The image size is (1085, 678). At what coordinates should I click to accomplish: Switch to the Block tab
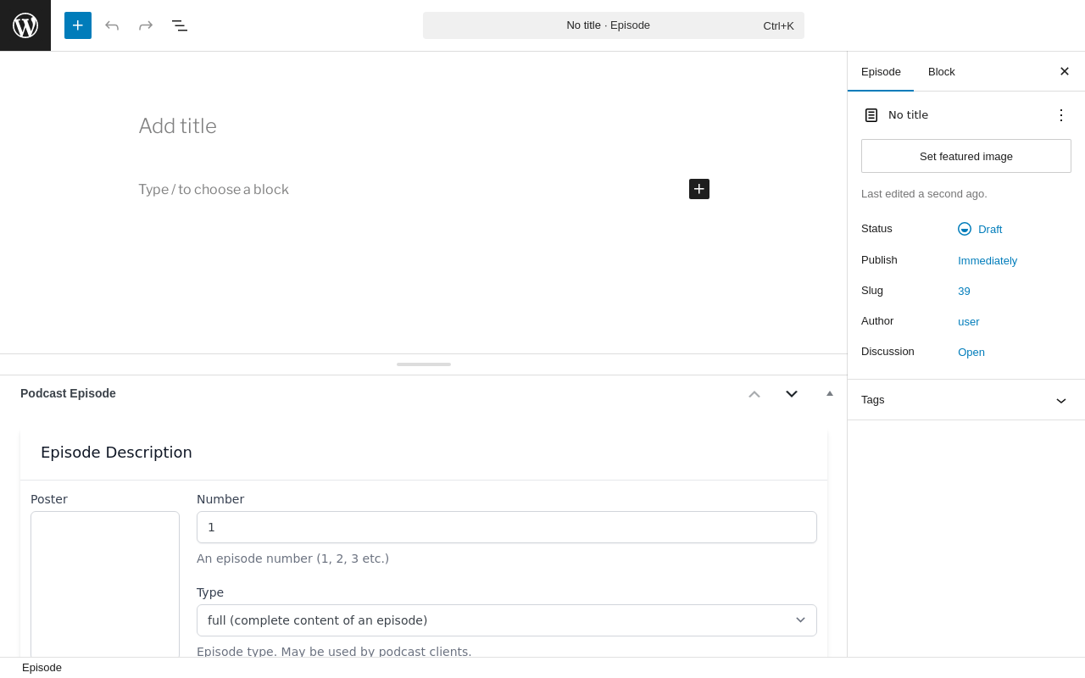coord(942,71)
